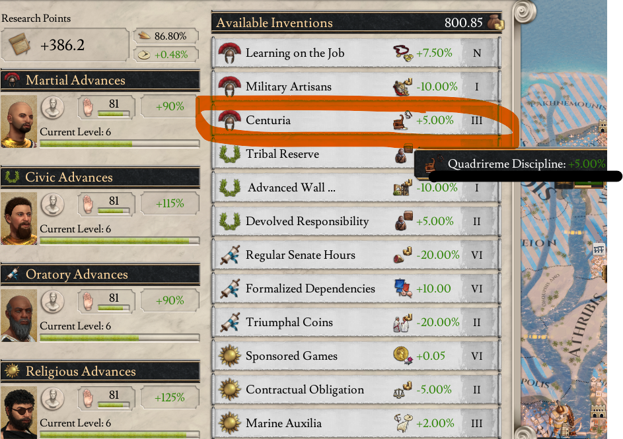Click the helmet icon beside Learning on the Job
Screen dimensions: 623x439
coord(229,53)
